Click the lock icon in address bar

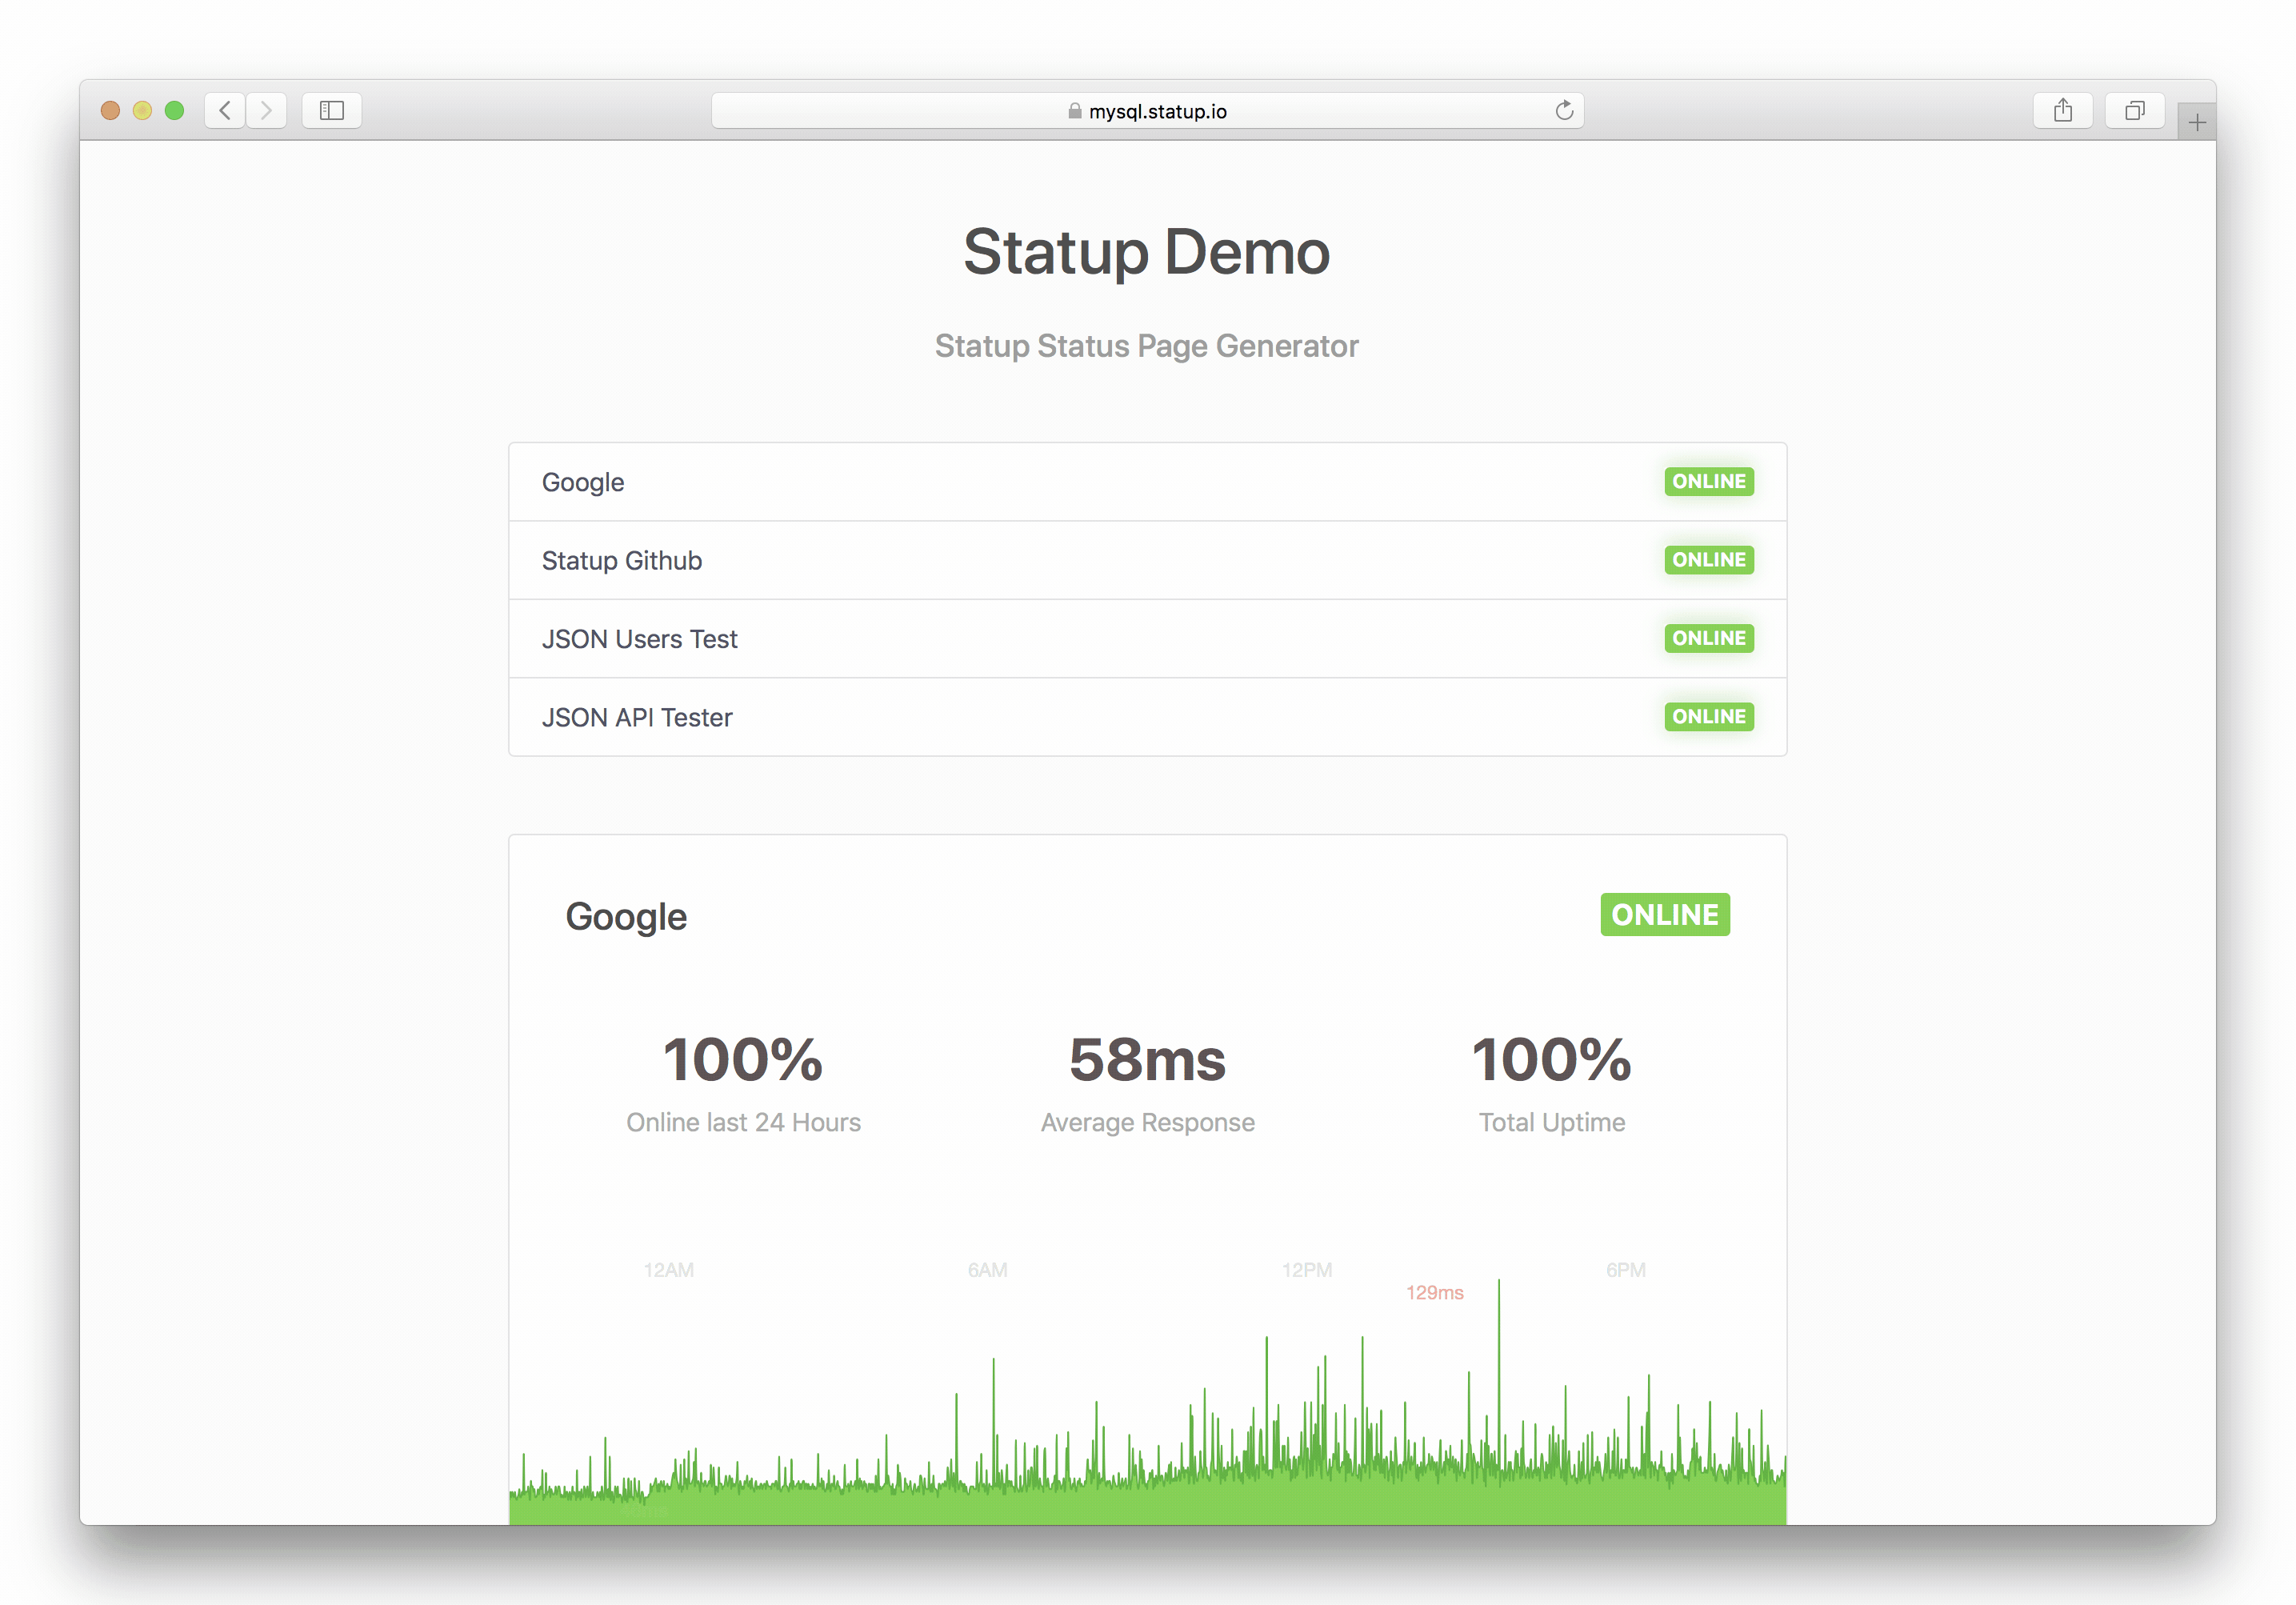tap(1074, 111)
